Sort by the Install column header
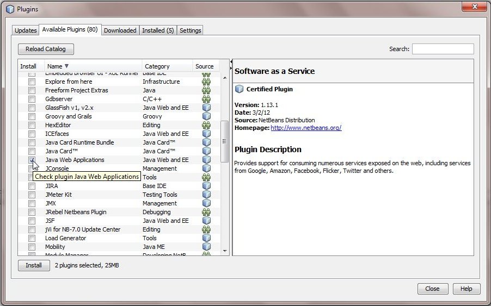The image size is (491, 306). (30, 66)
